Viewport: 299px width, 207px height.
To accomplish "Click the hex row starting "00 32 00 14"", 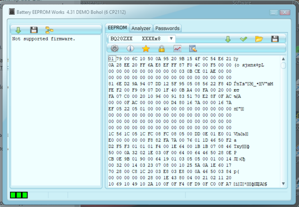I will coord(170,165).
